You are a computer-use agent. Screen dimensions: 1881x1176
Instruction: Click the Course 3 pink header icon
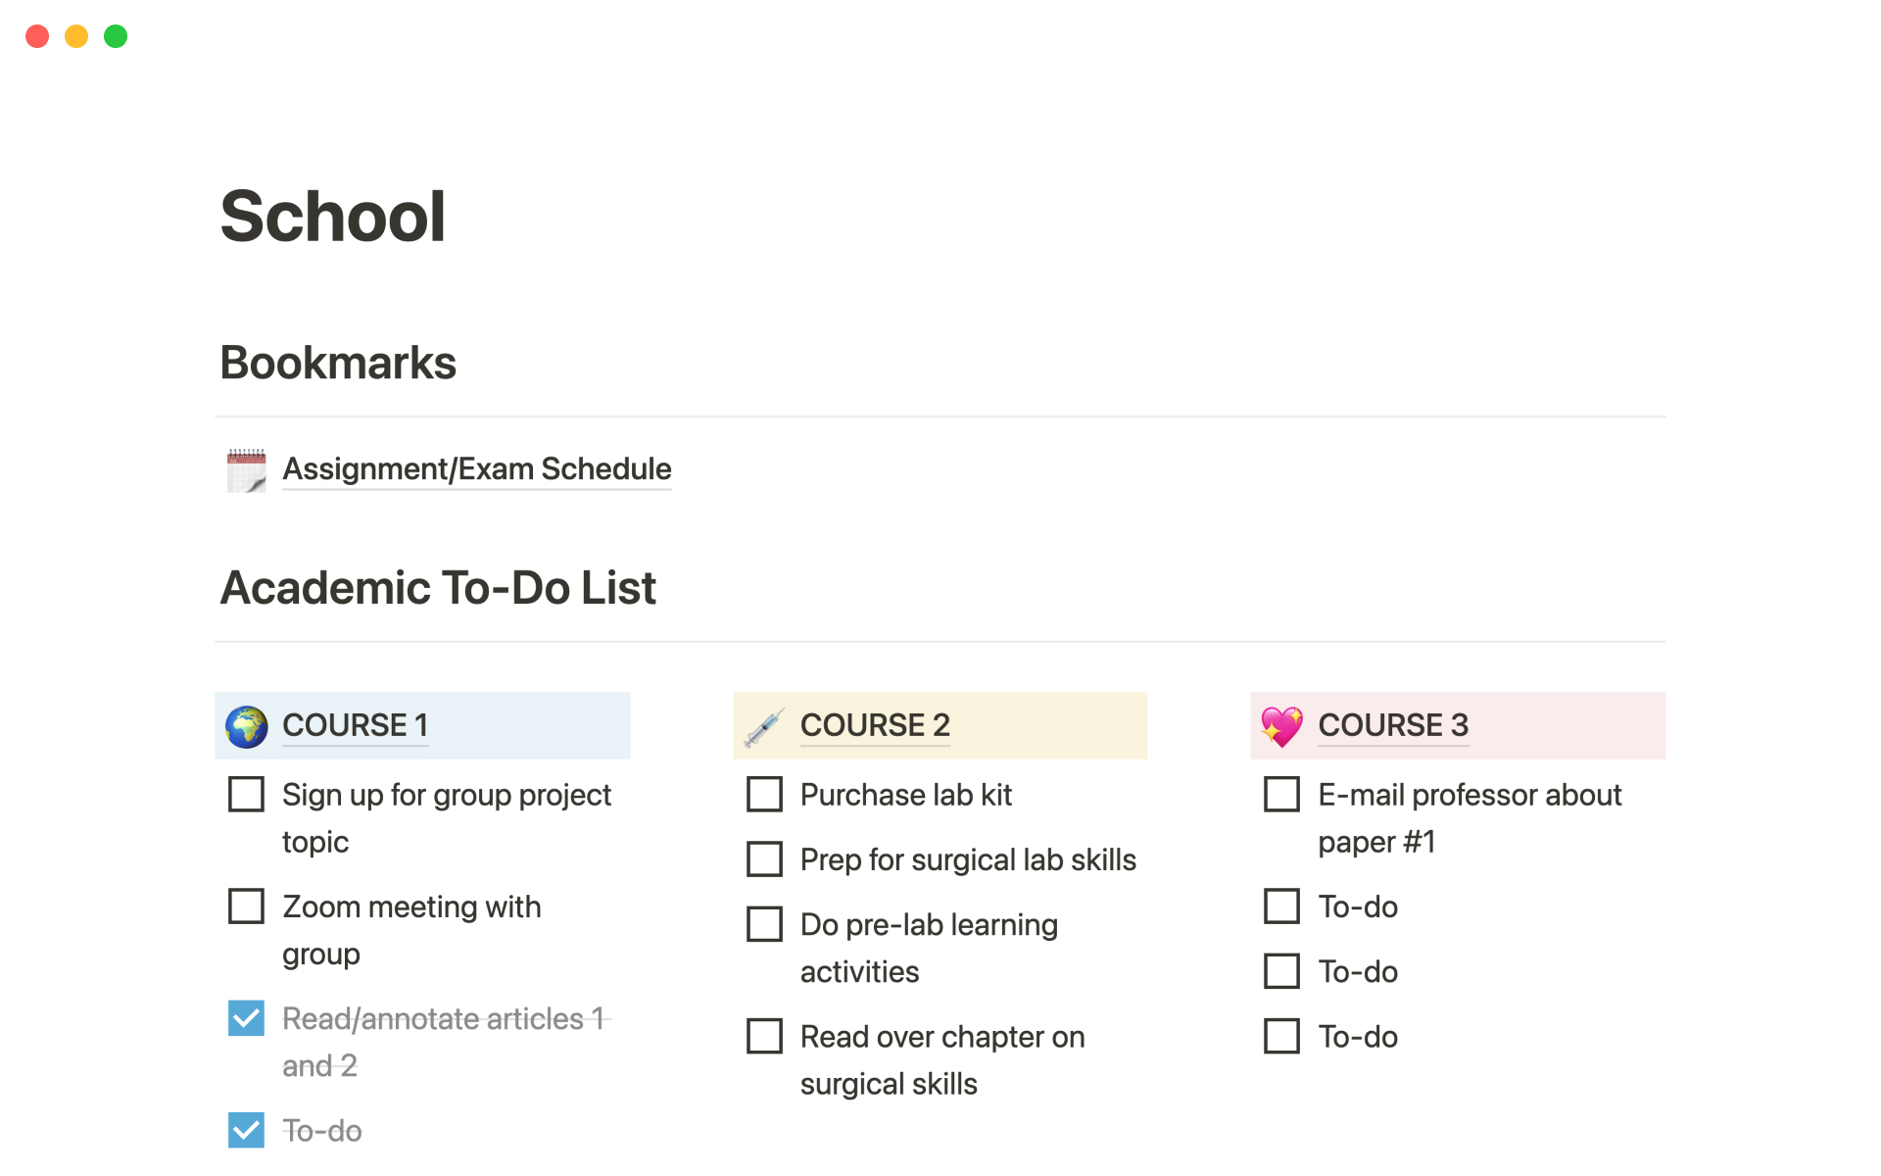(1283, 723)
